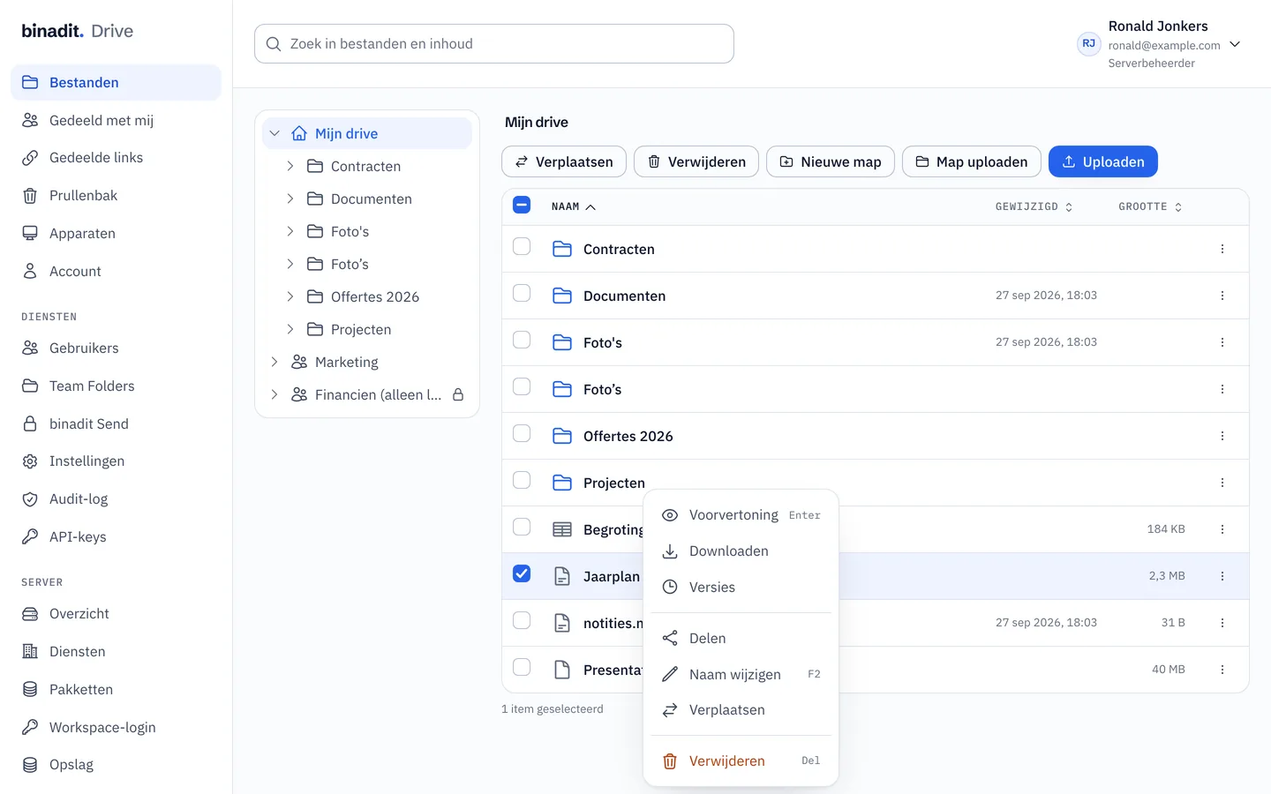Image resolution: width=1271 pixels, height=794 pixels.
Task: Tick the Offertes 2026 row checkbox
Action: (522, 433)
